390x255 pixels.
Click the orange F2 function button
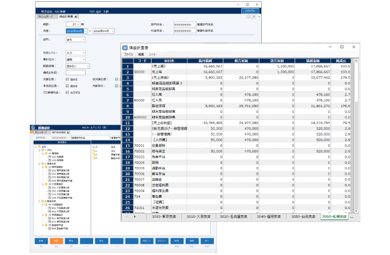coord(56,240)
